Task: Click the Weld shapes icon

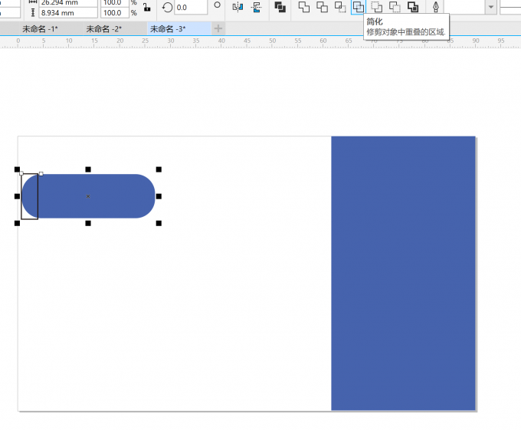Action: (303, 7)
